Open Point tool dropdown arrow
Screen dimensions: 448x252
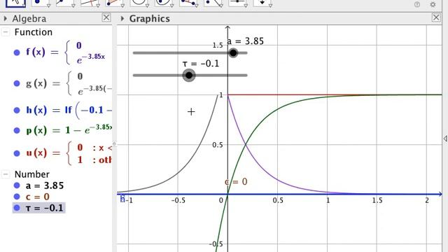[48, 6]
